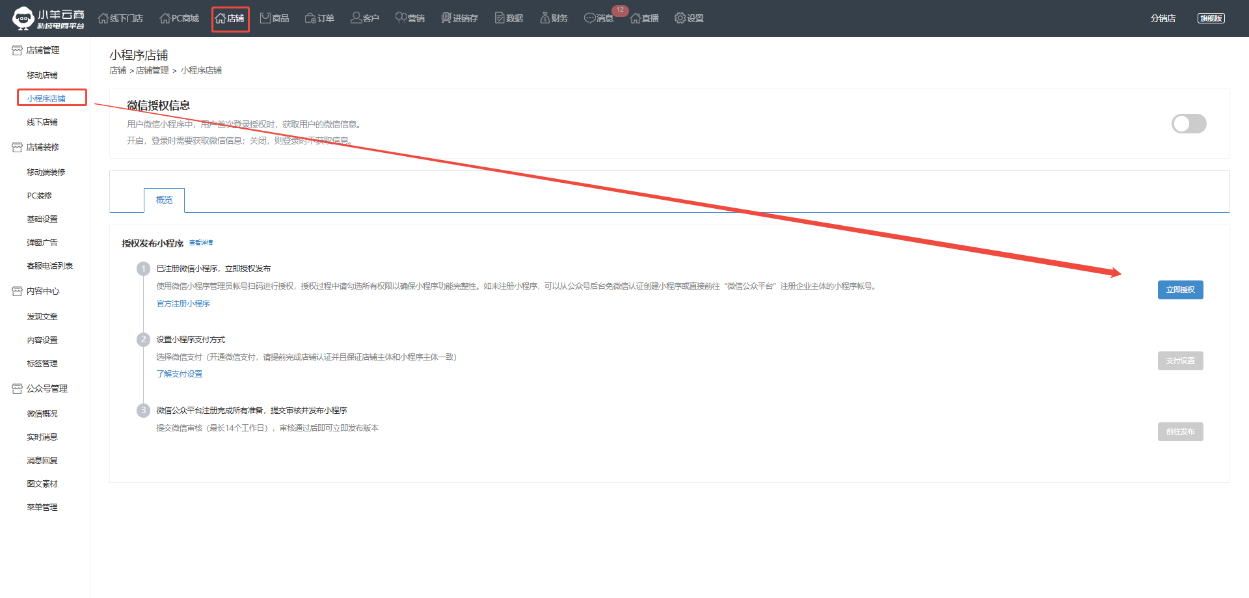Go to 商品 in the top bar
This screenshot has height=598, width=1249.
coord(274,18)
